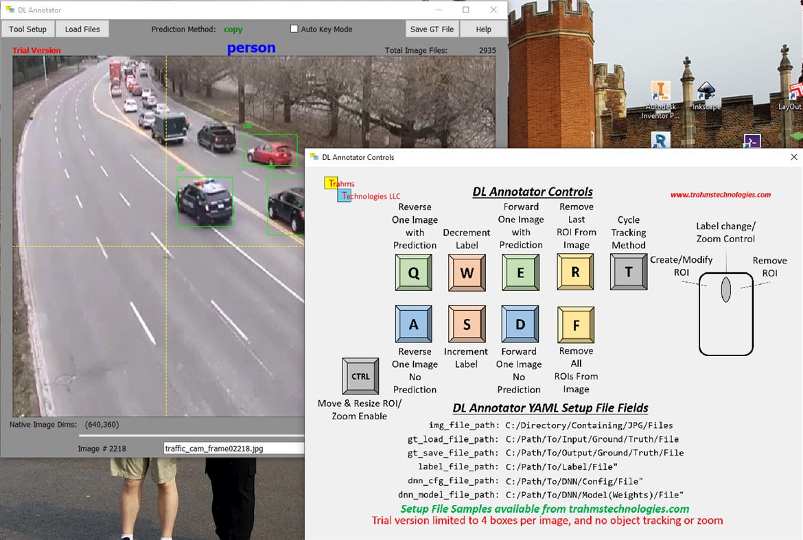The height and width of the screenshot is (540, 803).
Task: Open the Help panel
Action: [483, 29]
